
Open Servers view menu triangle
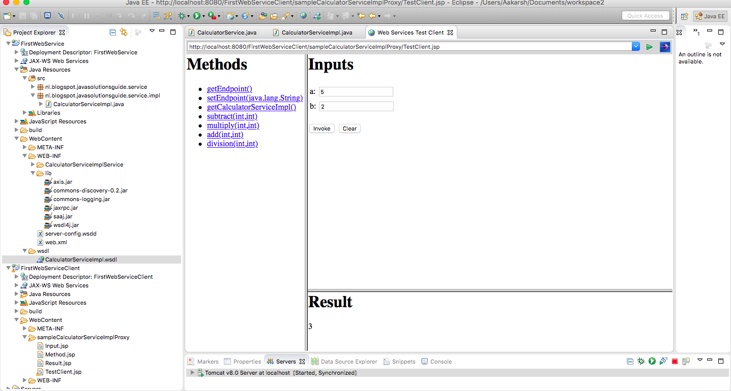coord(699,360)
